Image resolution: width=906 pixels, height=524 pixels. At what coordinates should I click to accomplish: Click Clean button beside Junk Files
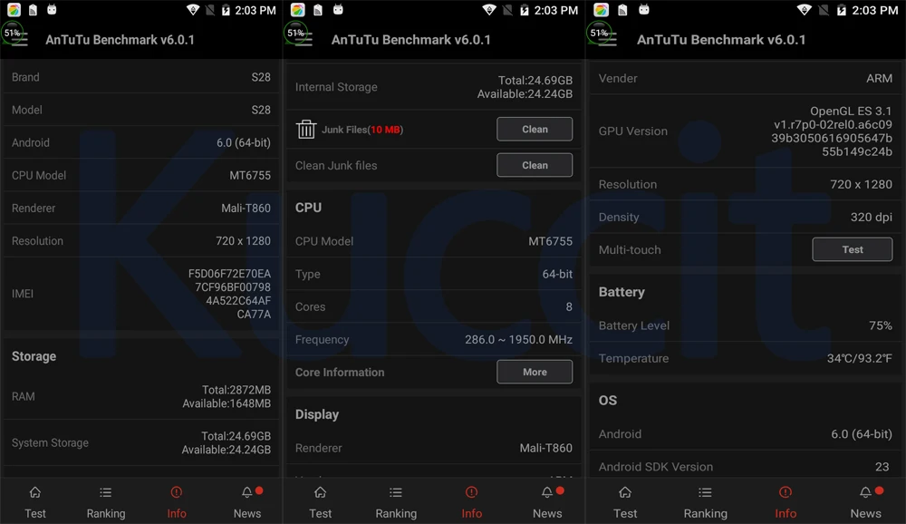coord(535,129)
